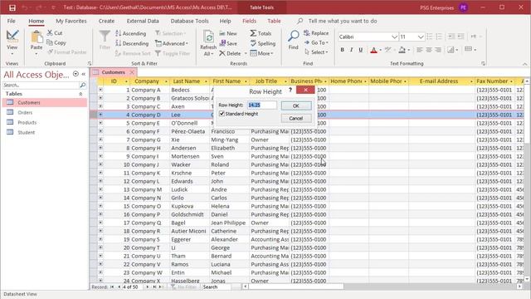The height and width of the screenshot is (299, 531).
Task: Apply Underline formatting
Action: pos(361,50)
